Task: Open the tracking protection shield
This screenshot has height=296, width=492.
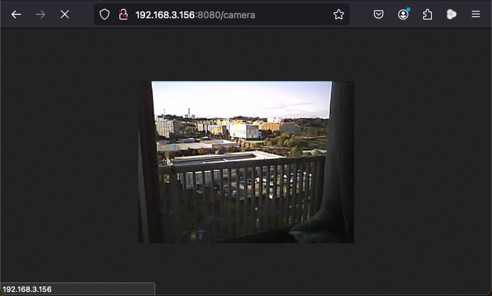Action: 105,14
